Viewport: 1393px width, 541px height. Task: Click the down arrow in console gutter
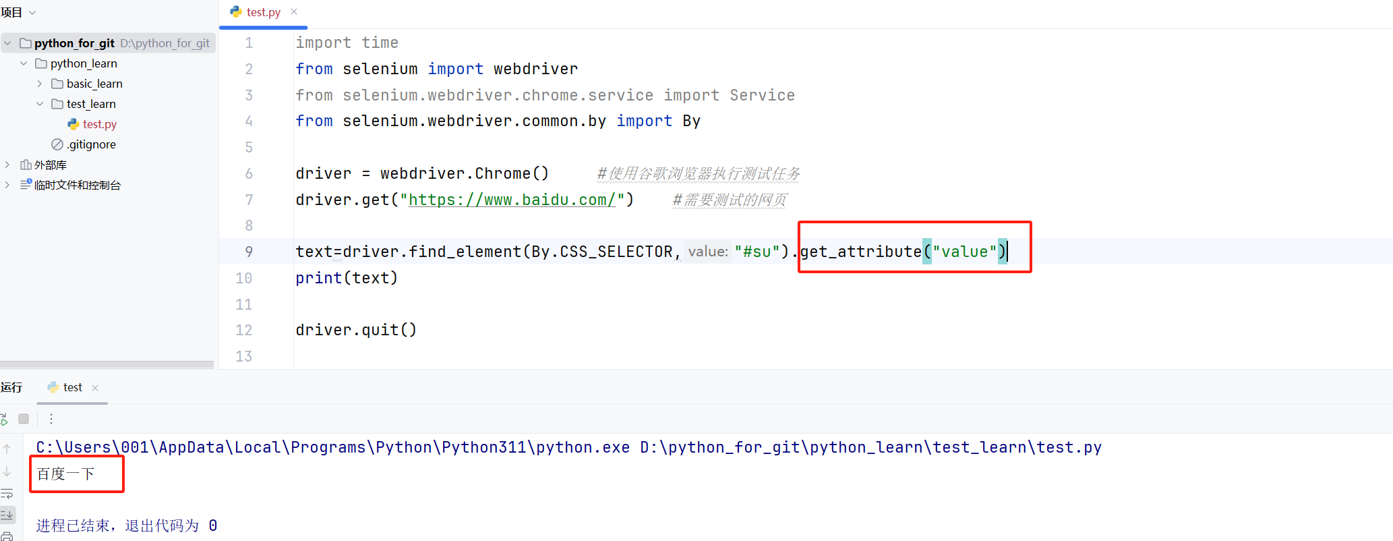click(7, 472)
